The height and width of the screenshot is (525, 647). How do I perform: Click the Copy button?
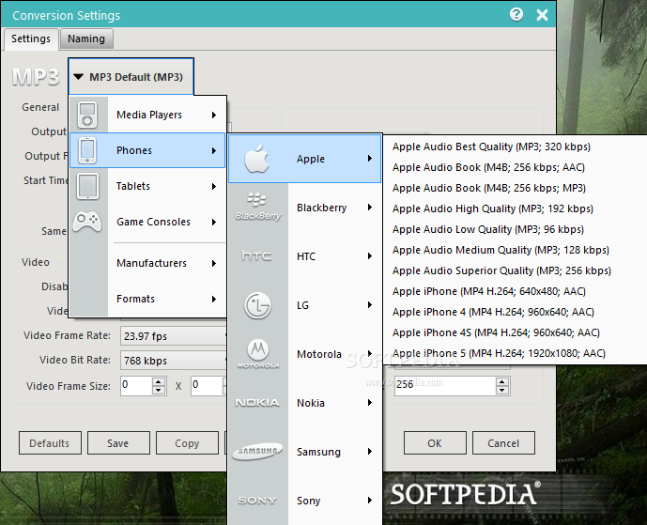click(187, 443)
